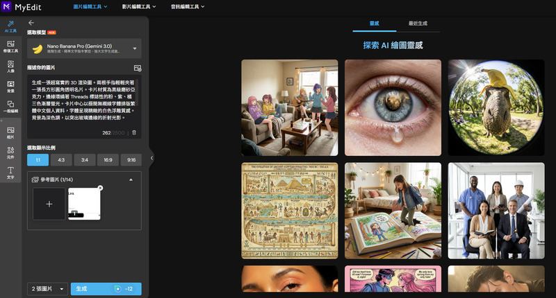Click the NEW badge next to 選取模型
The image size is (556, 298).
click(x=51, y=33)
